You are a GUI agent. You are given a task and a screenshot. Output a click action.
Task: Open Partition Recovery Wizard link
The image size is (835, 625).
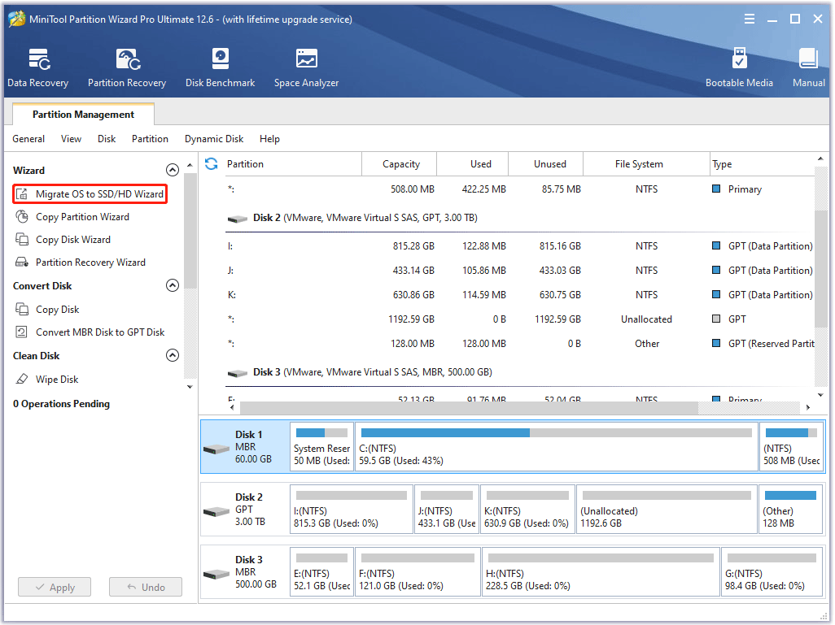click(90, 263)
